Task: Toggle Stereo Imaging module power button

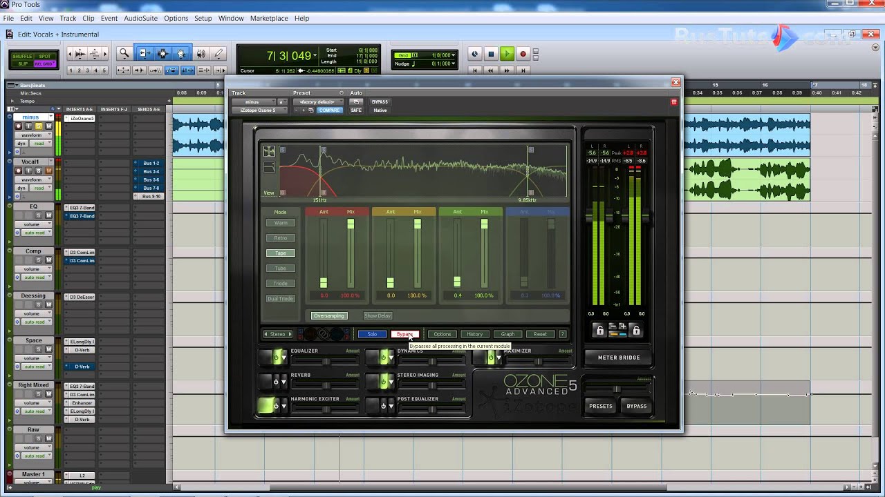Action: click(x=382, y=381)
